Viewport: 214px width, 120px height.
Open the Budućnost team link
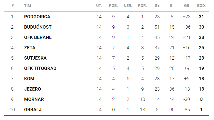[38, 27]
